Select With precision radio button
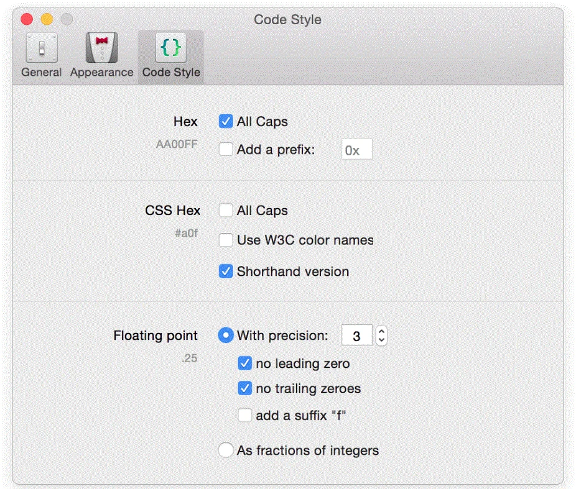576x489 pixels. 226,336
